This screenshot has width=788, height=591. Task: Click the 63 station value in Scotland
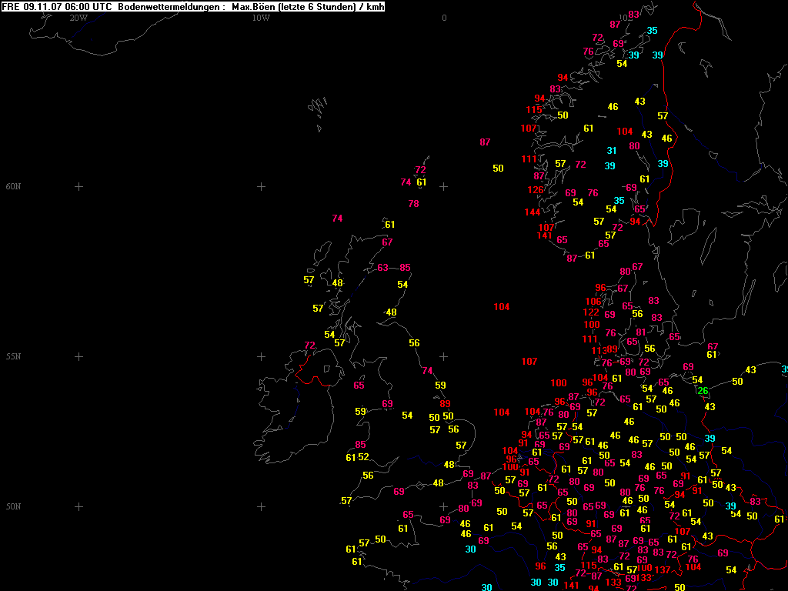[x=383, y=268]
